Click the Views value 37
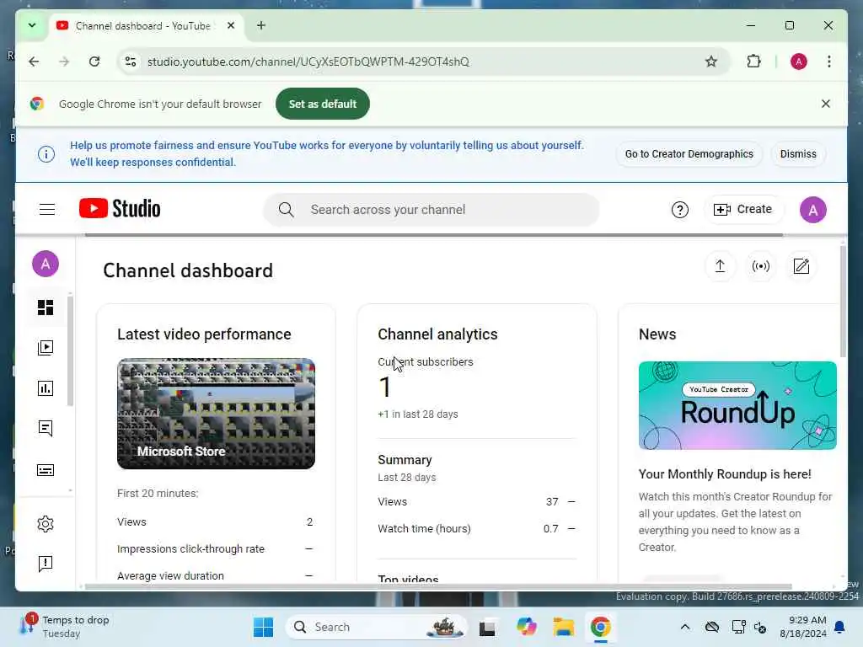 click(x=552, y=502)
